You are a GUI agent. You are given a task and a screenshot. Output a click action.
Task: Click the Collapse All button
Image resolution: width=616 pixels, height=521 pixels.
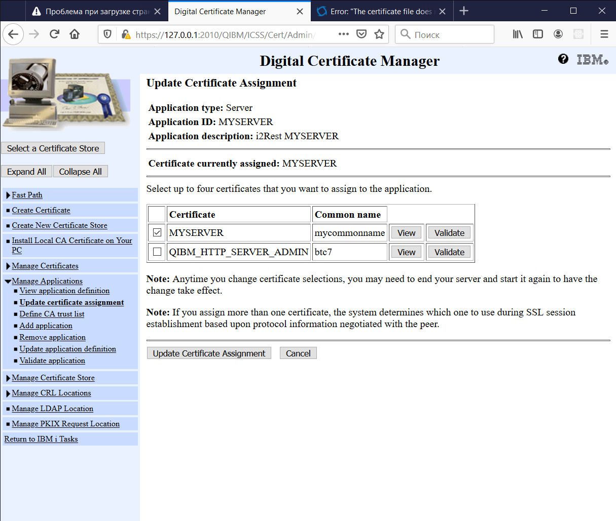click(x=80, y=172)
